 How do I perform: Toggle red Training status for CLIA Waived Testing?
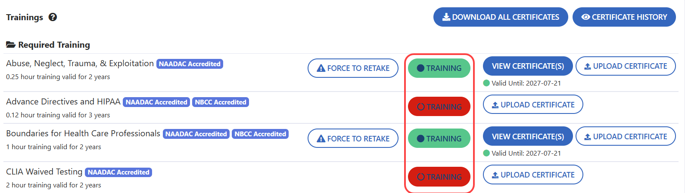coord(439,177)
